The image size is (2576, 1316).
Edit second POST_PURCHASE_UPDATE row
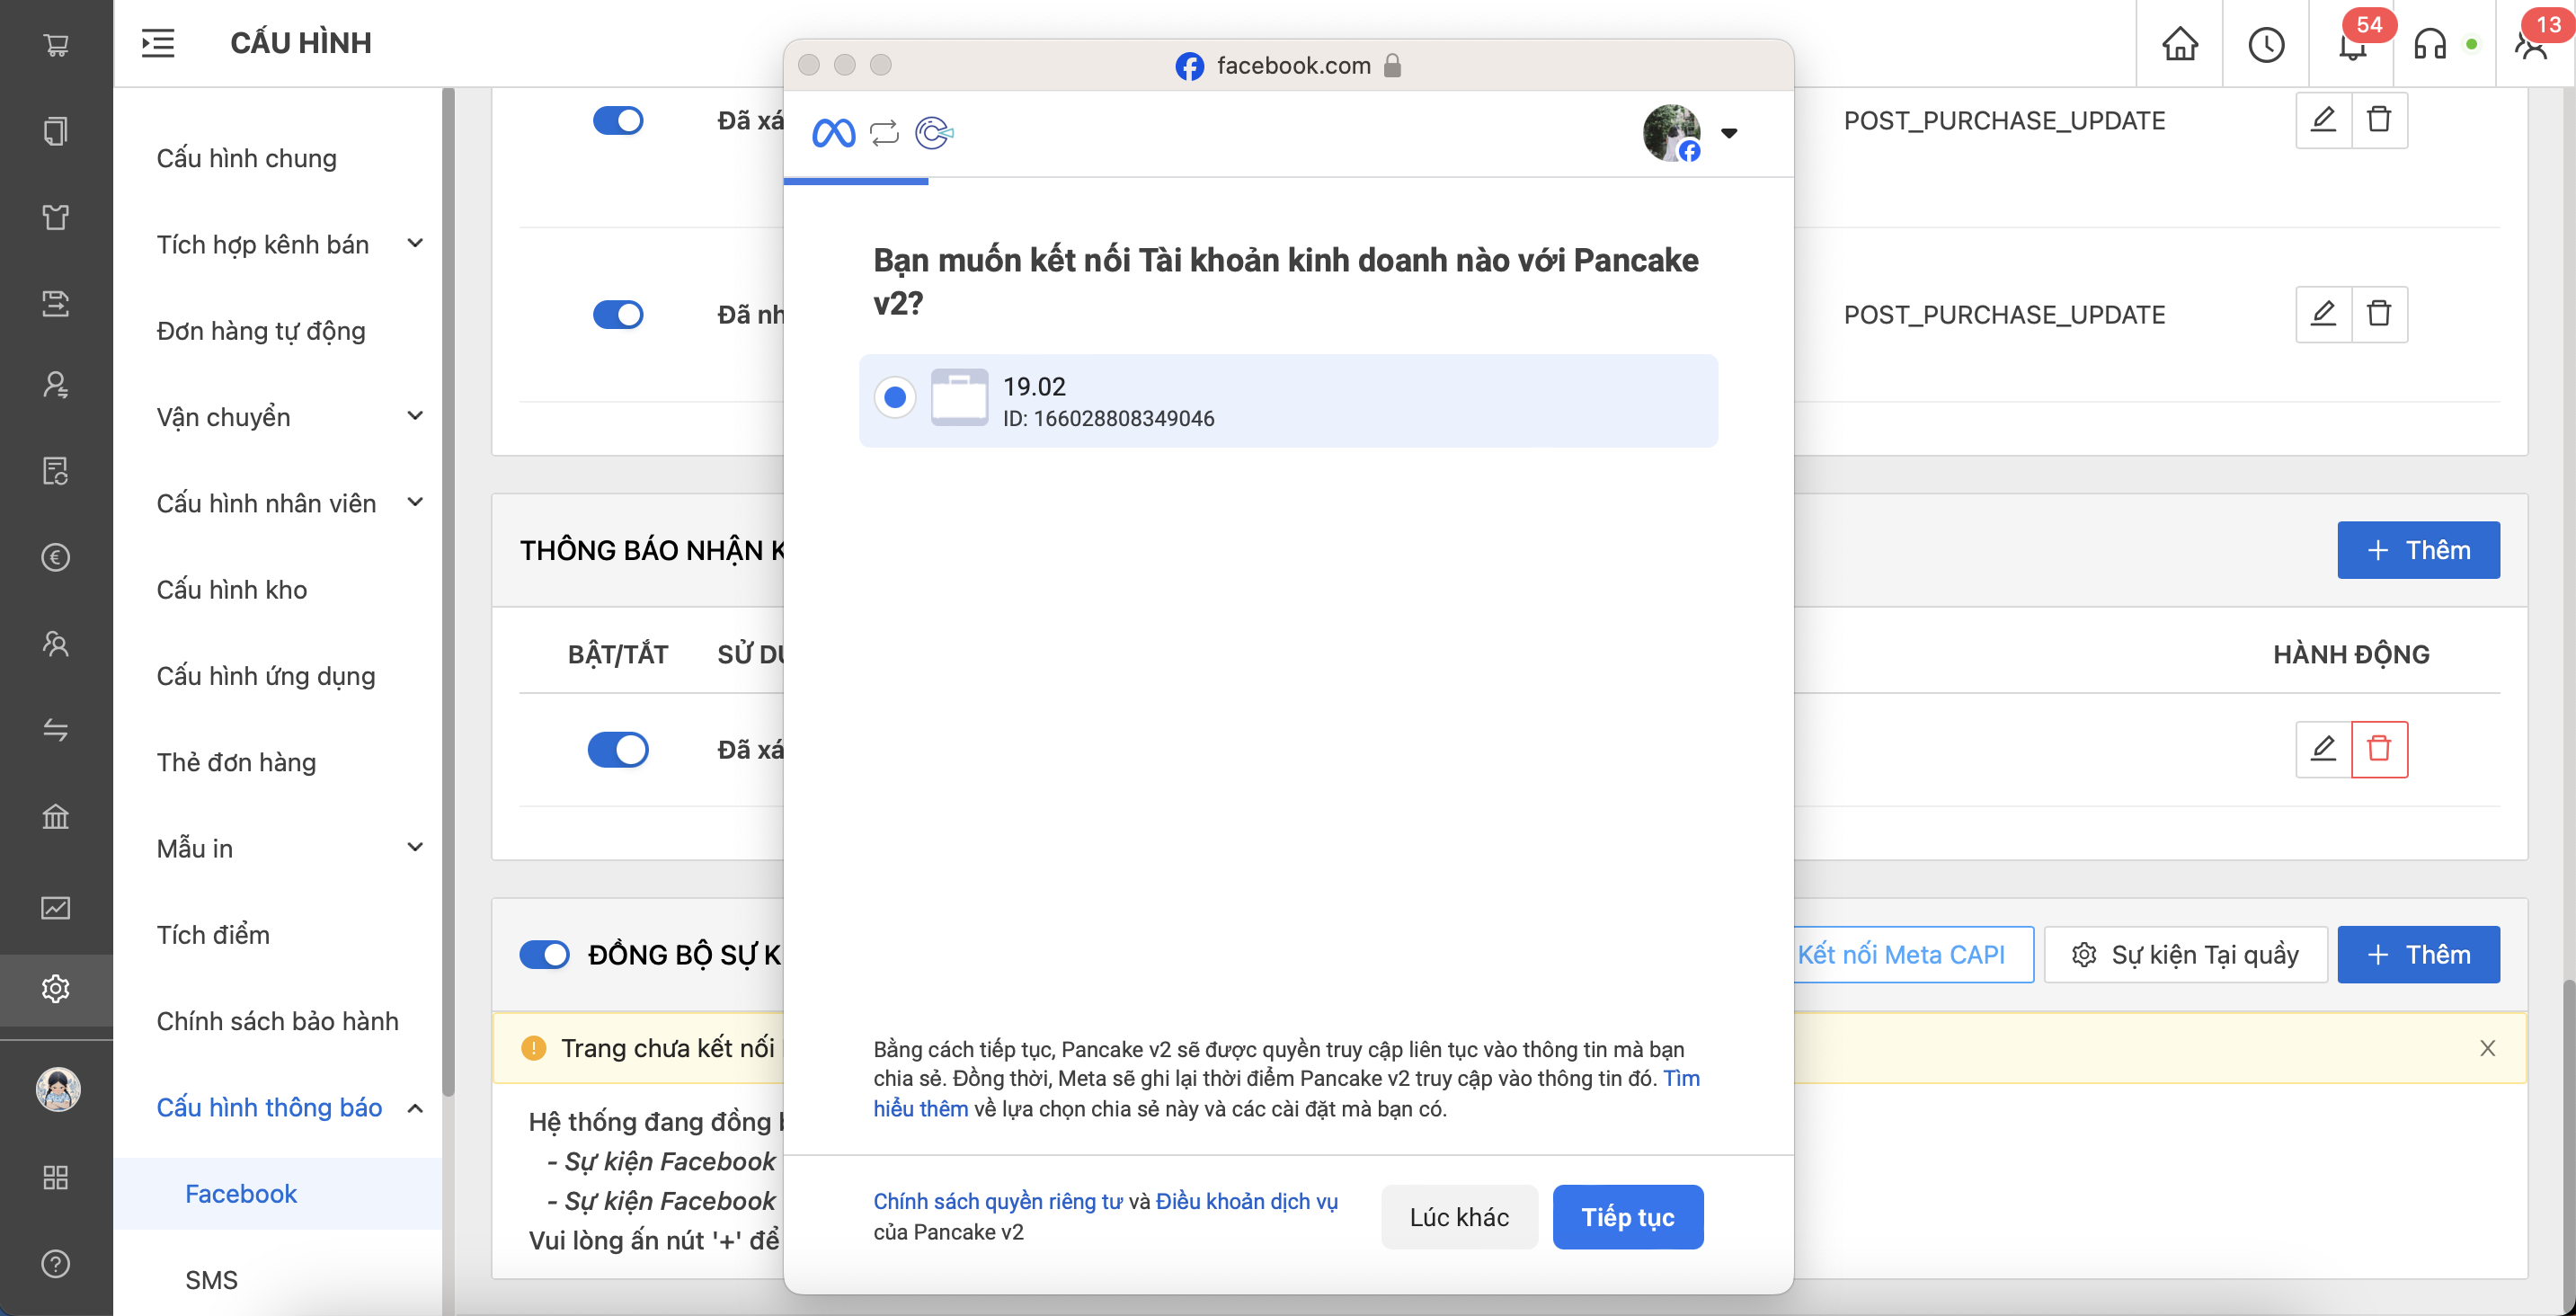pyautogui.click(x=2323, y=314)
